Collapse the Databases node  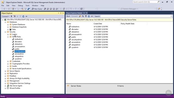click(5, 22)
